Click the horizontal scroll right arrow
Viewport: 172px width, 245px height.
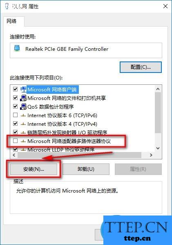[x=151, y=155]
